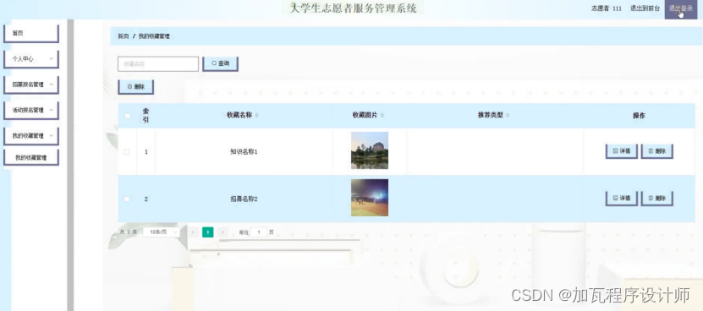Check the box for row 招募名称2
Screen dimensions: 703x311
(x=127, y=199)
